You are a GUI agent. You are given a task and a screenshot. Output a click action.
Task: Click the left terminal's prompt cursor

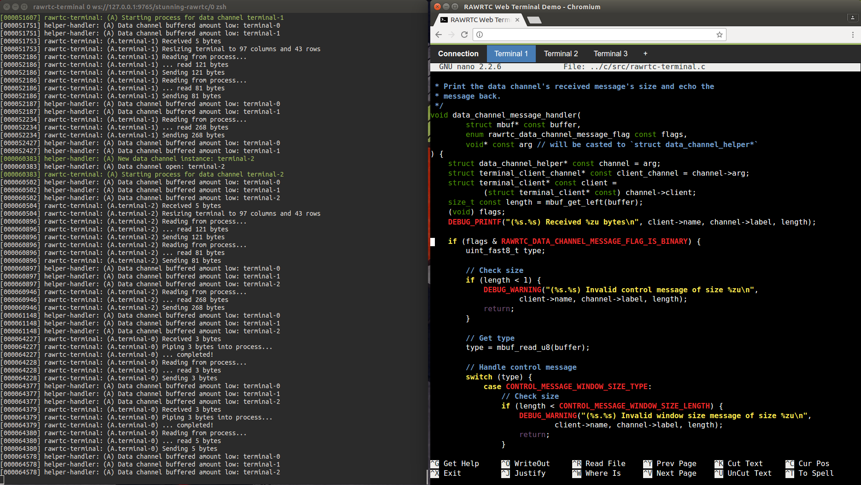2,480
